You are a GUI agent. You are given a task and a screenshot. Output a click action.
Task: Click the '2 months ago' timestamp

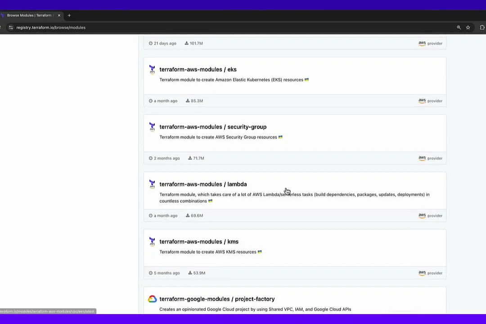(167, 158)
